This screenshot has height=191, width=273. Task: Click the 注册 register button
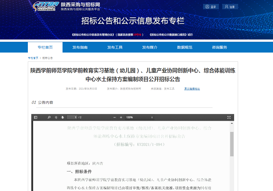tap(230, 7)
